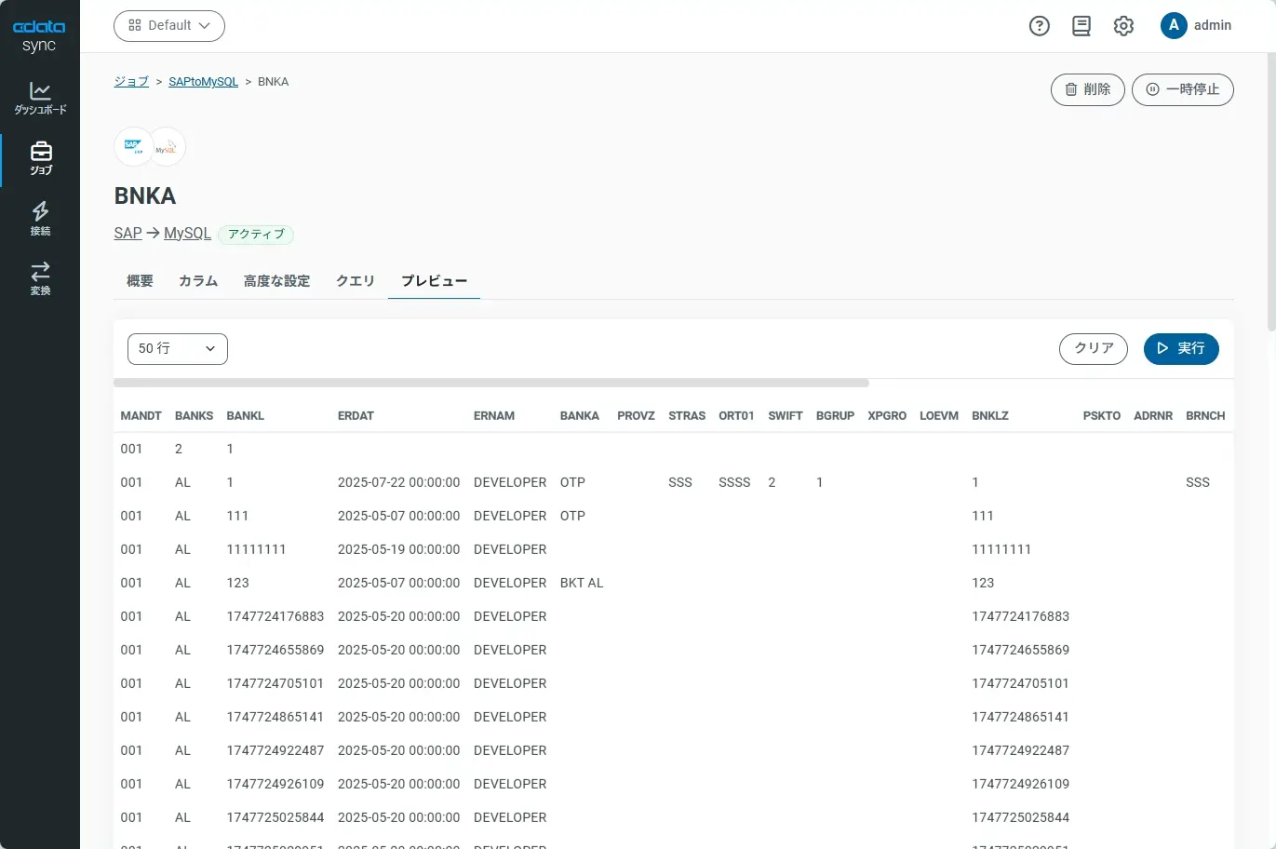Click the アクティブ status badge

point(255,235)
